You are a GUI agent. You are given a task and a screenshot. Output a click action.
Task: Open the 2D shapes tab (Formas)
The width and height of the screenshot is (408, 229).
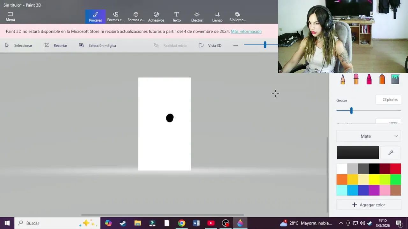[x=116, y=17]
